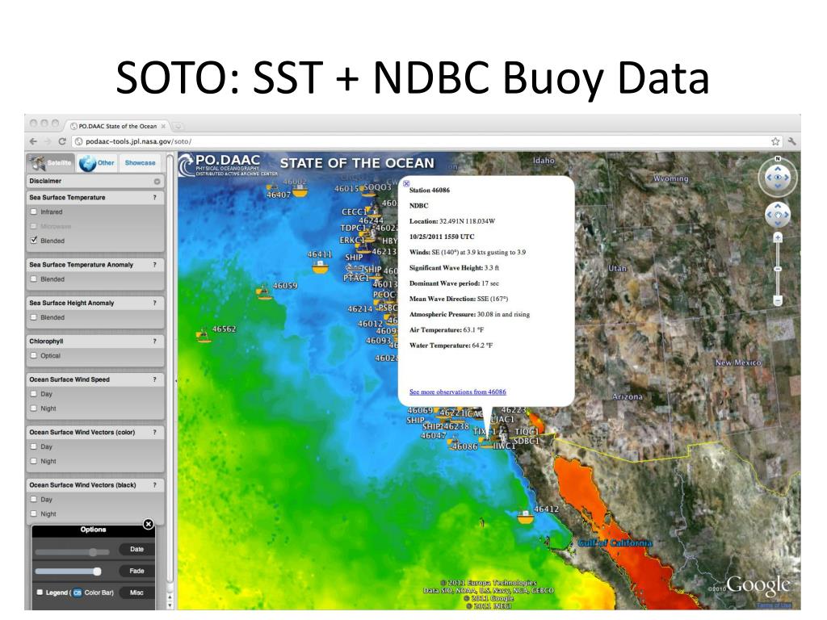Click Disclaimer panel round icon
Screen dimensions: 827x620
pyautogui.click(x=157, y=182)
